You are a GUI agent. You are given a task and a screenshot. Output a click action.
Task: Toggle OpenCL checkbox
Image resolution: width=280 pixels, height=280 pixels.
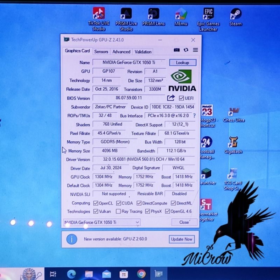[96, 203]
